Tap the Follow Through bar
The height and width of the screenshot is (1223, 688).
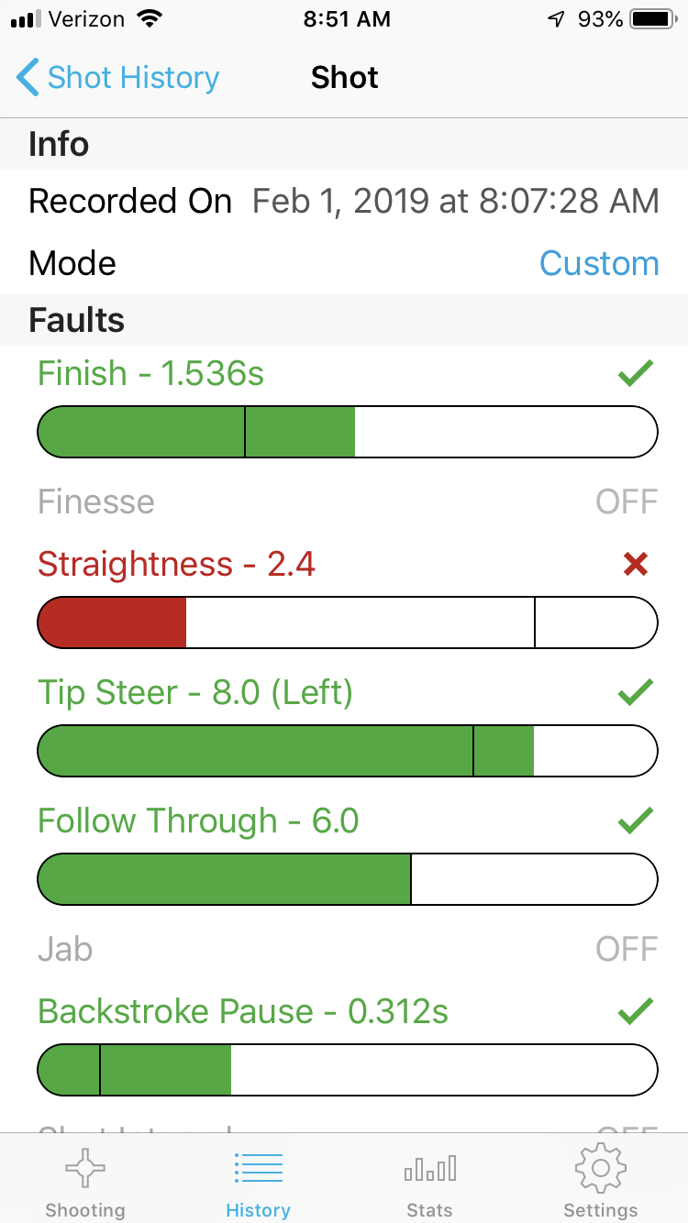[x=347, y=878]
